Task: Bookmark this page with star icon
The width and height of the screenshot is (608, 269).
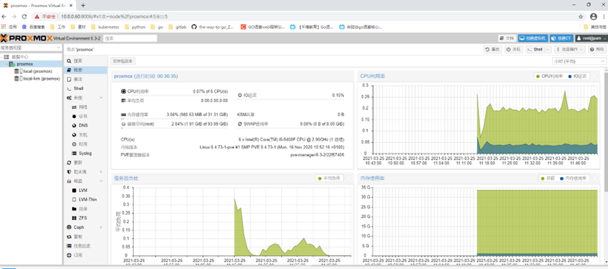Action: 581,16
